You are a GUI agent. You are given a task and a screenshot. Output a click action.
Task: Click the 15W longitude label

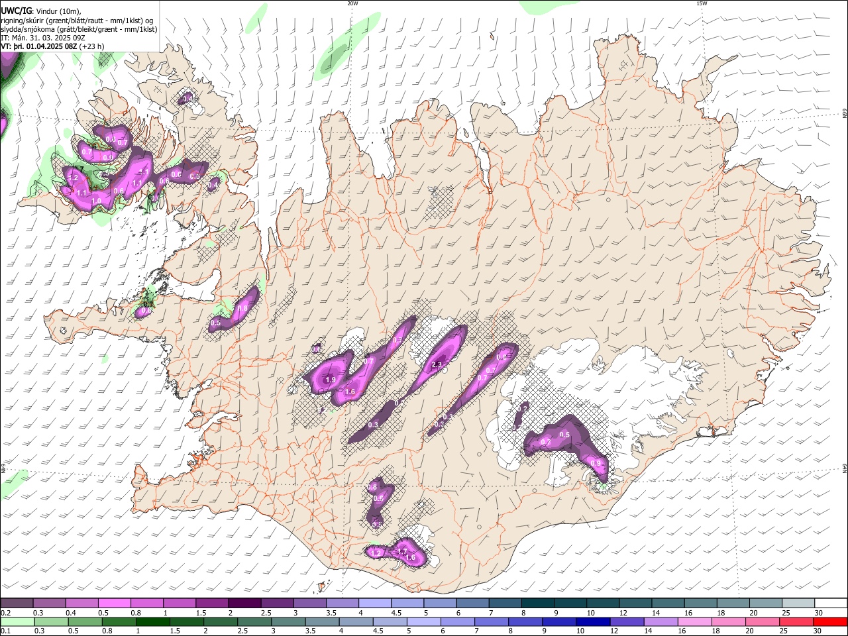click(x=702, y=3)
